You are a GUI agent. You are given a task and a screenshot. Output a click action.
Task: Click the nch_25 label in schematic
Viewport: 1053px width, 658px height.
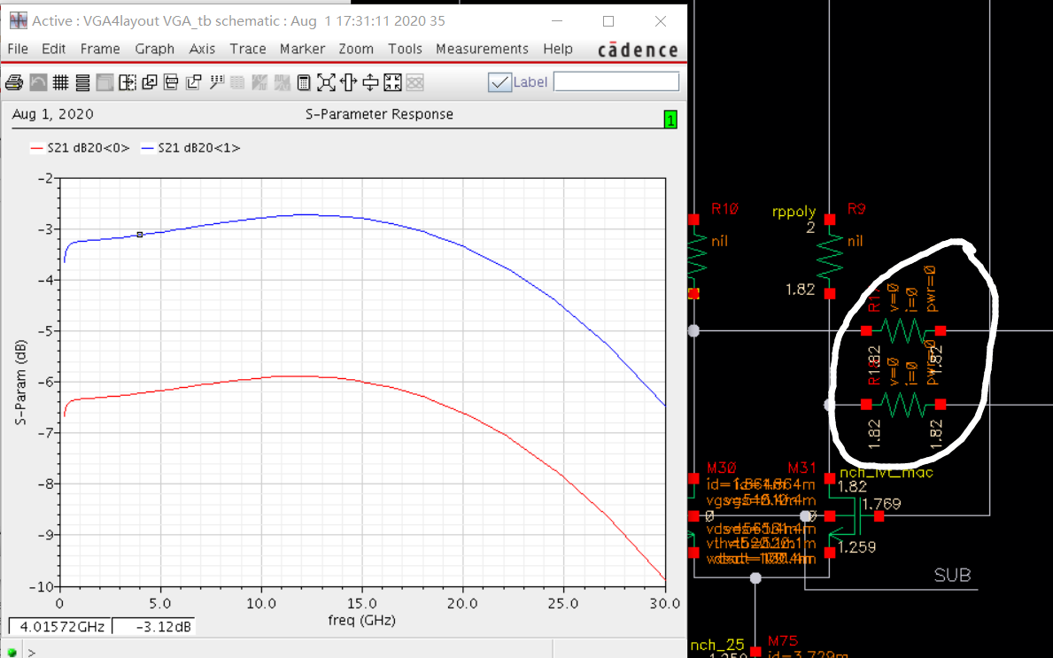tap(716, 645)
